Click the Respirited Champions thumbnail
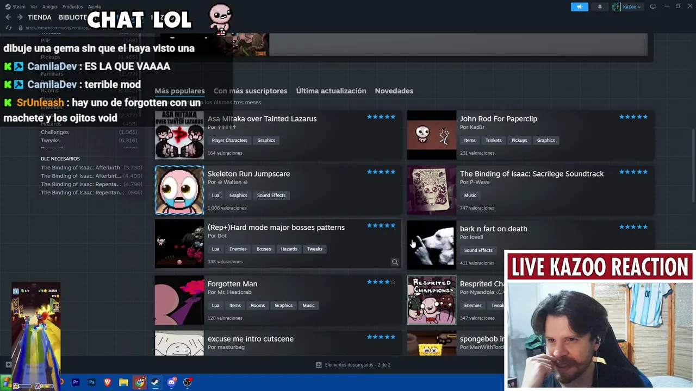696x391 pixels. click(432, 300)
